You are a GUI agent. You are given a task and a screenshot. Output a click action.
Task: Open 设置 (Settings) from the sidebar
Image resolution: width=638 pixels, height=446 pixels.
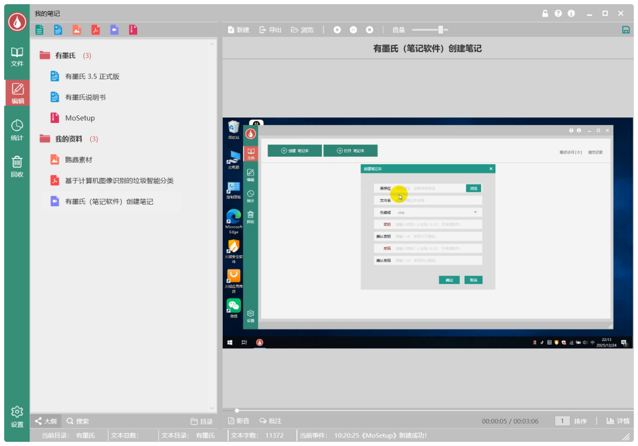(17, 417)
